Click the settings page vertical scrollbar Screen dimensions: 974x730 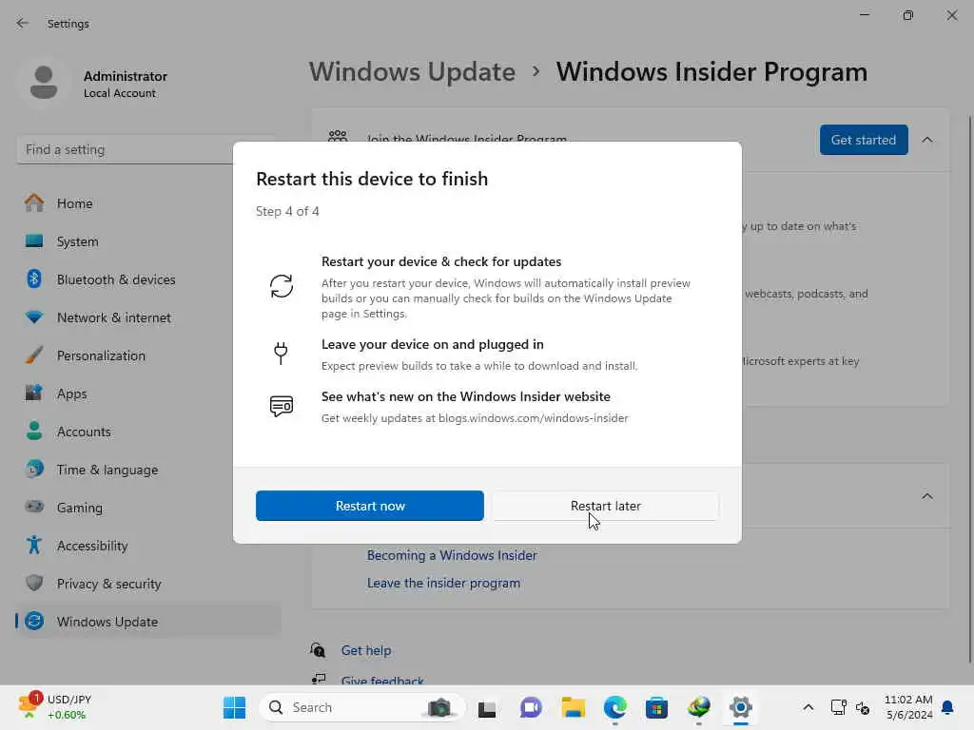coord(969,388)
